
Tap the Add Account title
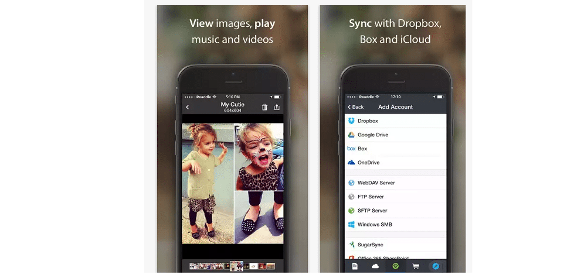[x=395, y=107]
